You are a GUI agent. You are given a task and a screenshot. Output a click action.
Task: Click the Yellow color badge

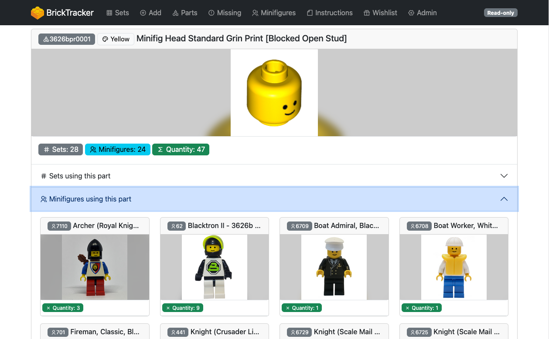click(116, 39)
